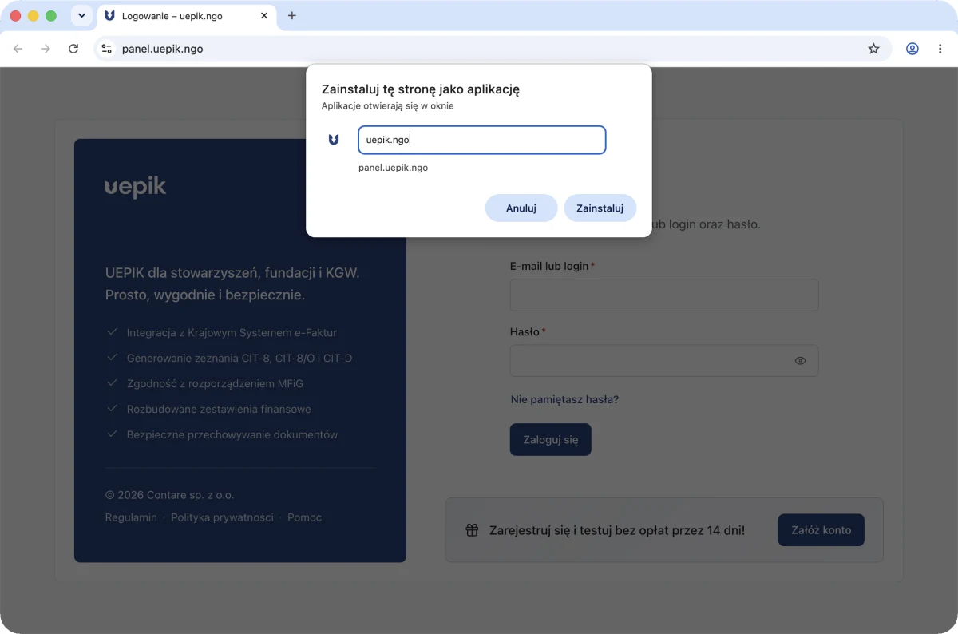This screenshot has height=634, width=958.
Task: Open the Chrome profile icon
Action: 912,49
